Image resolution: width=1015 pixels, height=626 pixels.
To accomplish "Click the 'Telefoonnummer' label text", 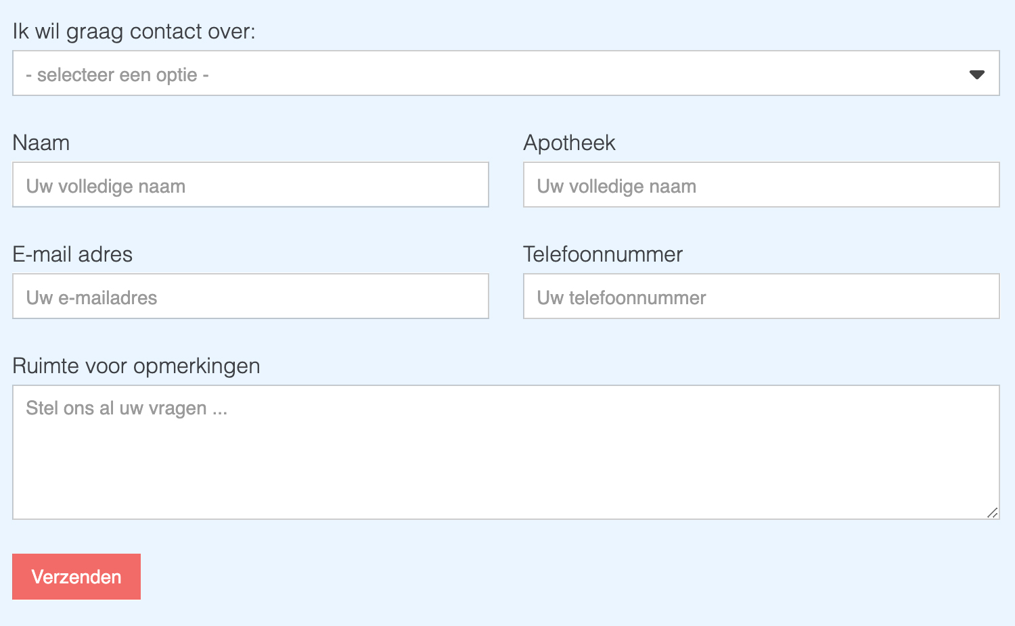I will [x=603, y=255].
